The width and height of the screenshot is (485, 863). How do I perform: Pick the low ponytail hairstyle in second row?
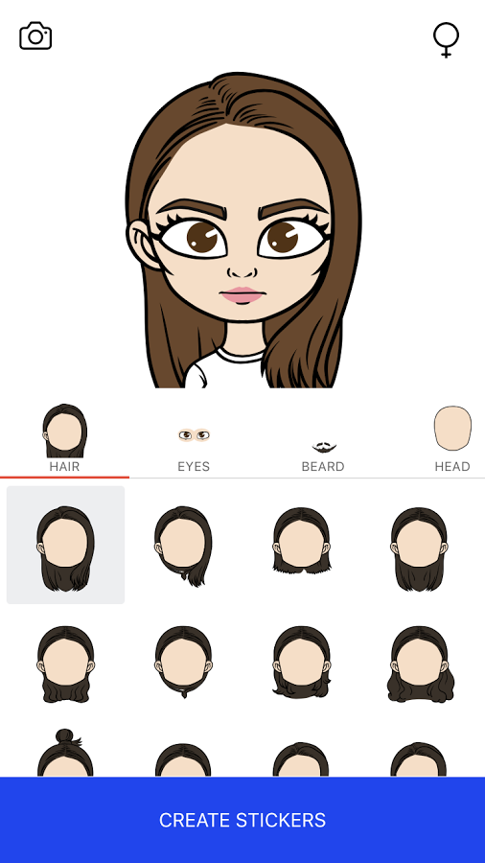[x=183, y=662]
